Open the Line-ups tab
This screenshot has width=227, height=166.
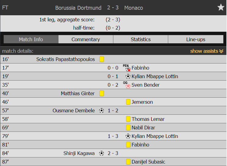click(x=196, y=39)
